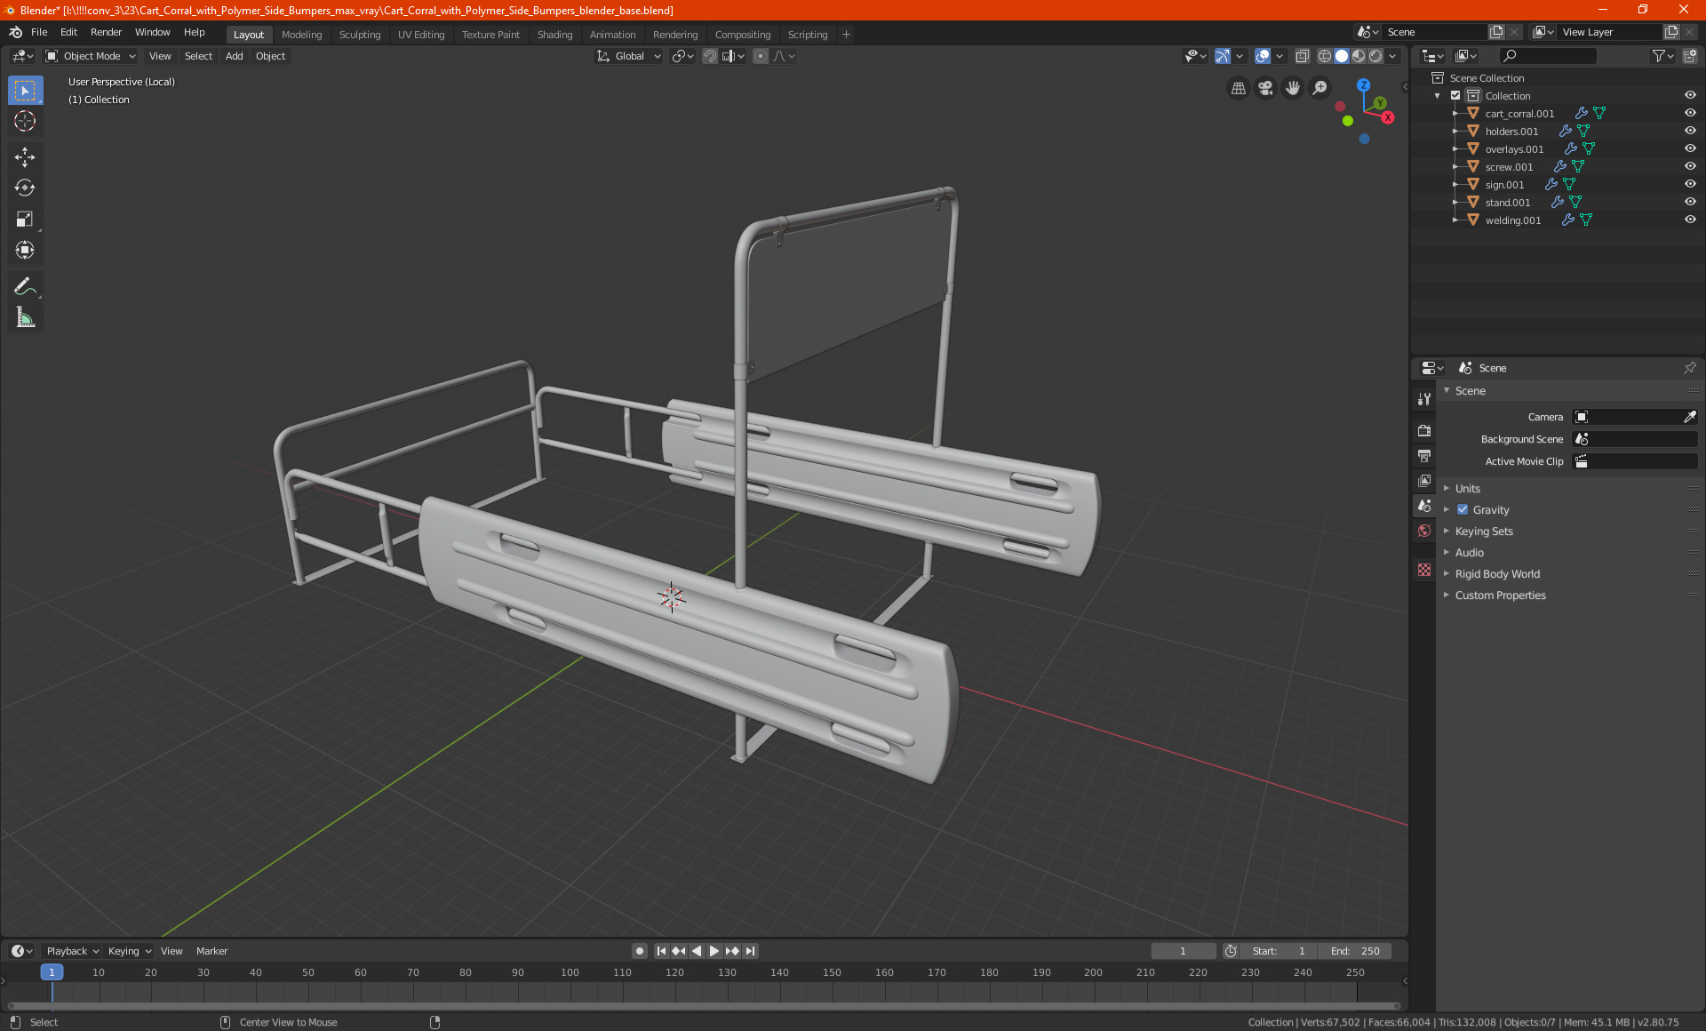Screen dimensions: 1706x1031
Task: Toggle auto keying record button
Action: [x=639, y=951]
